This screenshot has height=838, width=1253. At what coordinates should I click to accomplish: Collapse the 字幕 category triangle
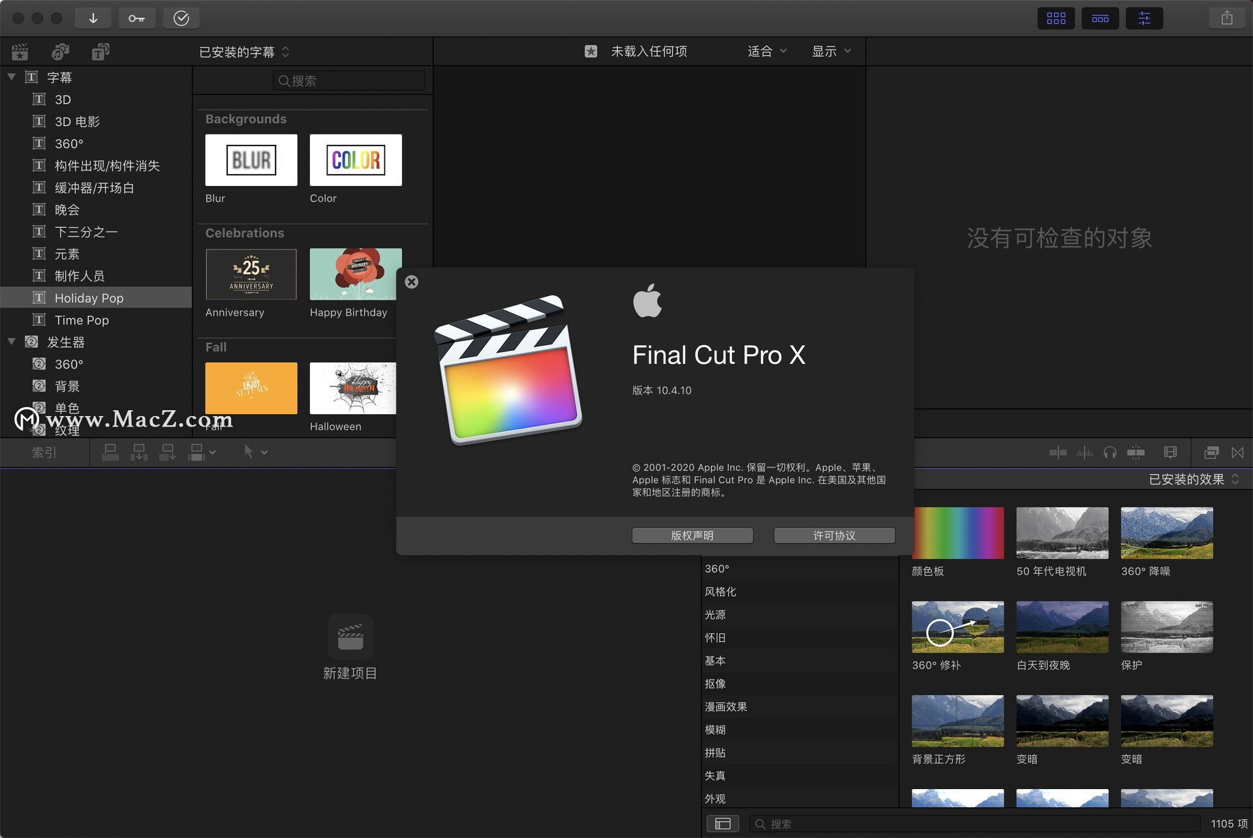11,77
